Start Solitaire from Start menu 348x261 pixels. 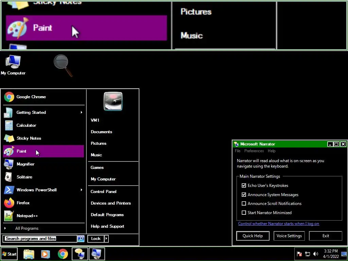(x=43, y=177)
